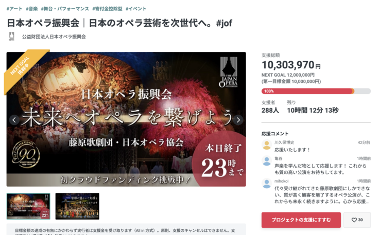Select the first carousel thumbnail
The width and height of the screenshot is (379, 235).
28,206
